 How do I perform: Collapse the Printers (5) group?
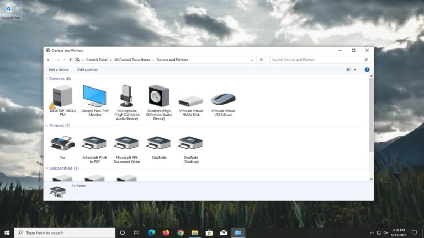point(46,126)
